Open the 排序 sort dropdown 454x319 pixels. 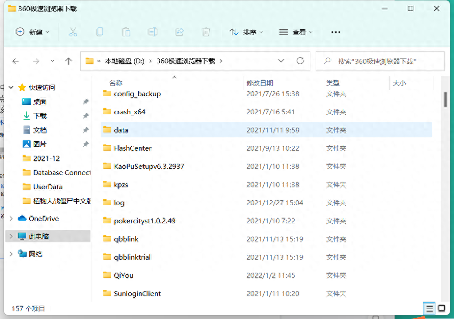tap(246, 32)
